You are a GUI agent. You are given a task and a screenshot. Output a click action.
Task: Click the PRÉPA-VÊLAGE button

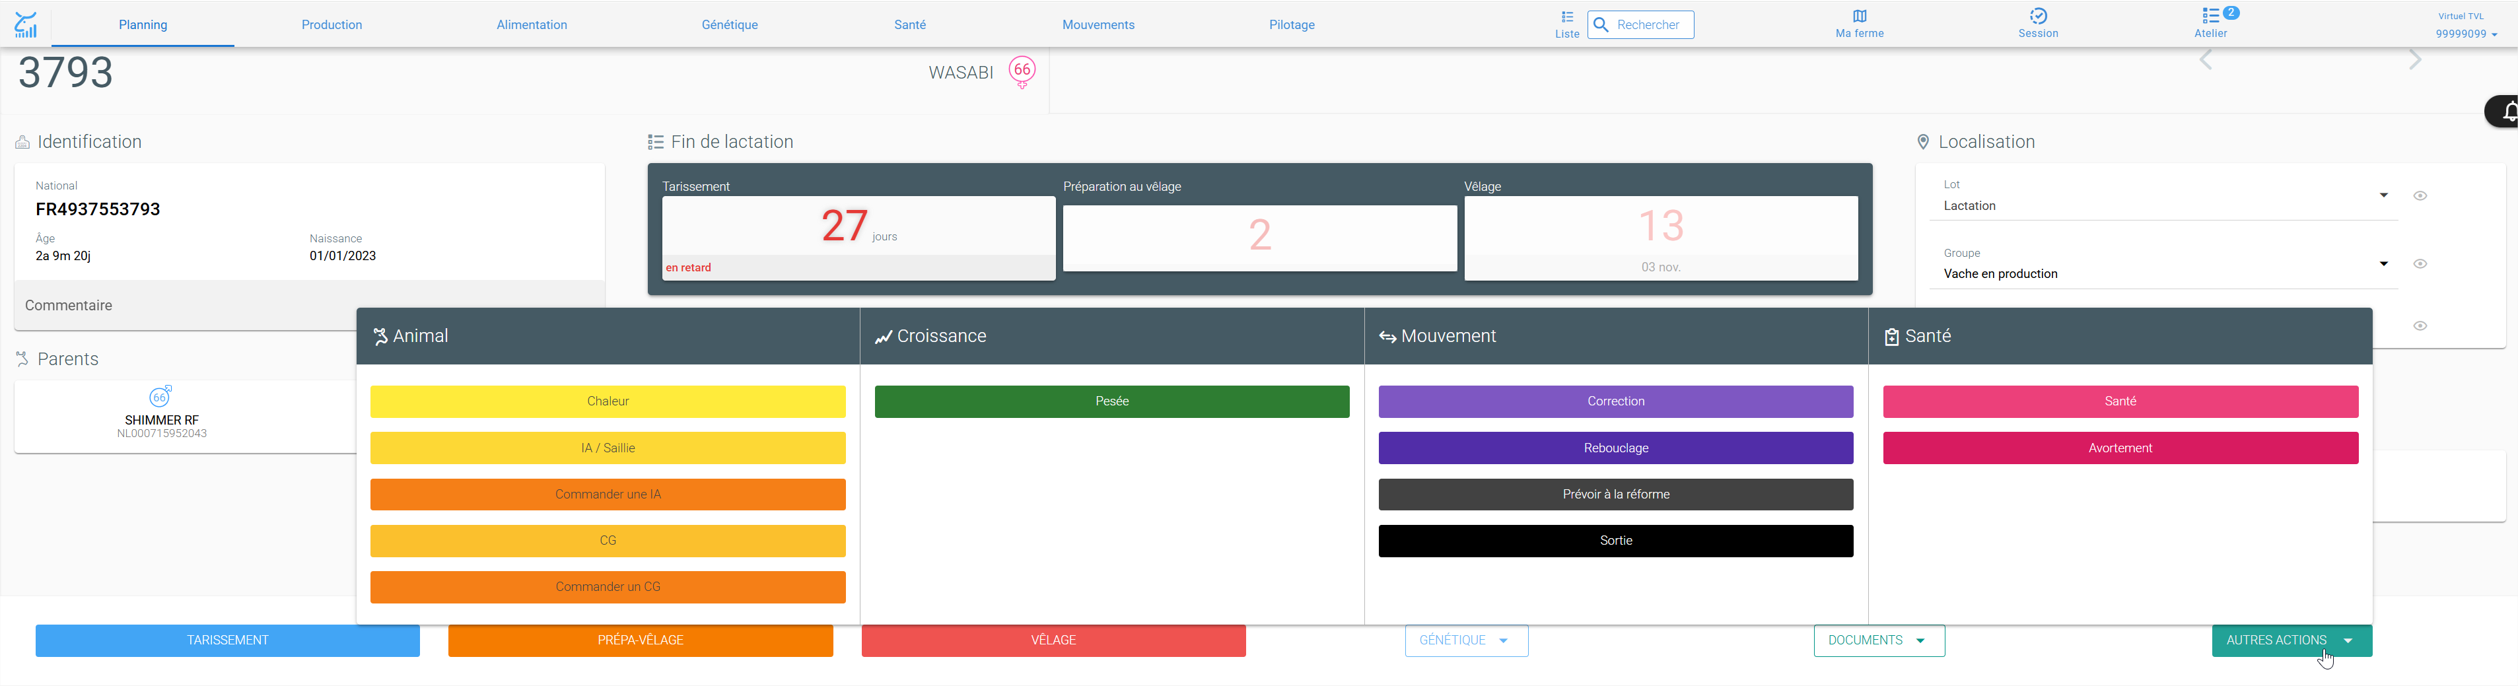[x=641, y=641]
